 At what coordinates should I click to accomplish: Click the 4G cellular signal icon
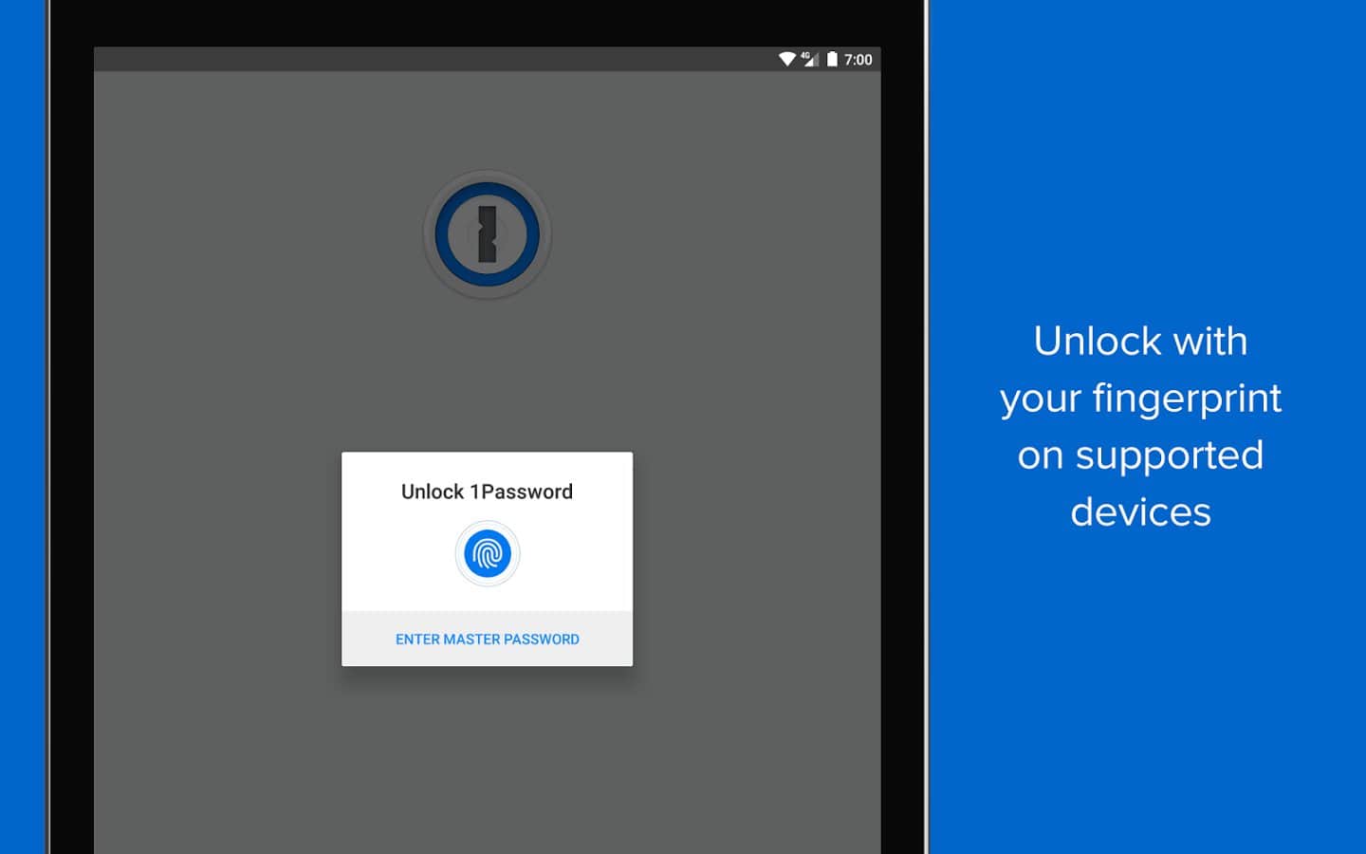tap(809, 59)
